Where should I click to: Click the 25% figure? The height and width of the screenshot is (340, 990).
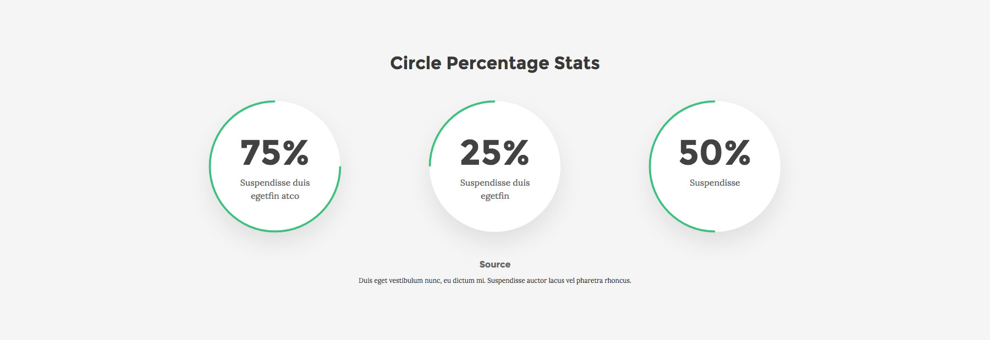pyautogui.click(x=494, y=153)
